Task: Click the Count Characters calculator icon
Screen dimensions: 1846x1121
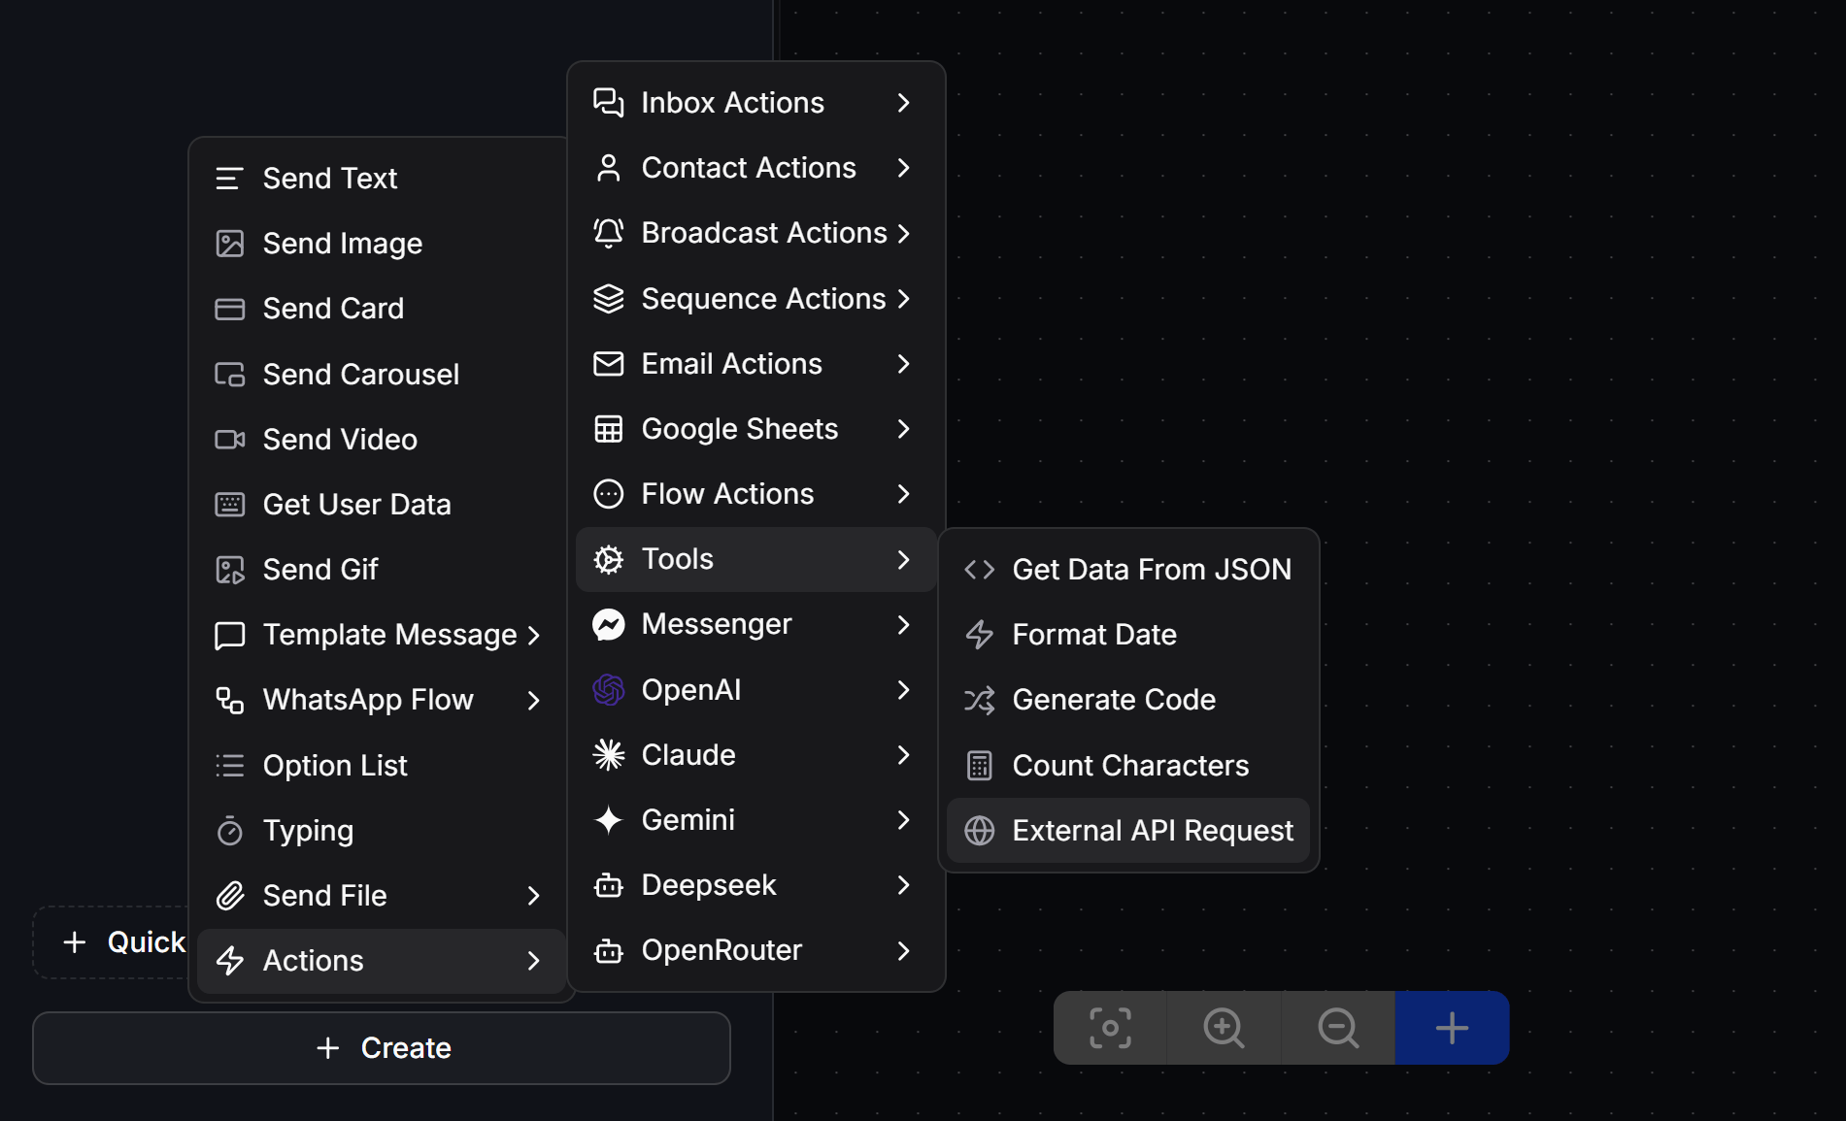Action: 979,766
